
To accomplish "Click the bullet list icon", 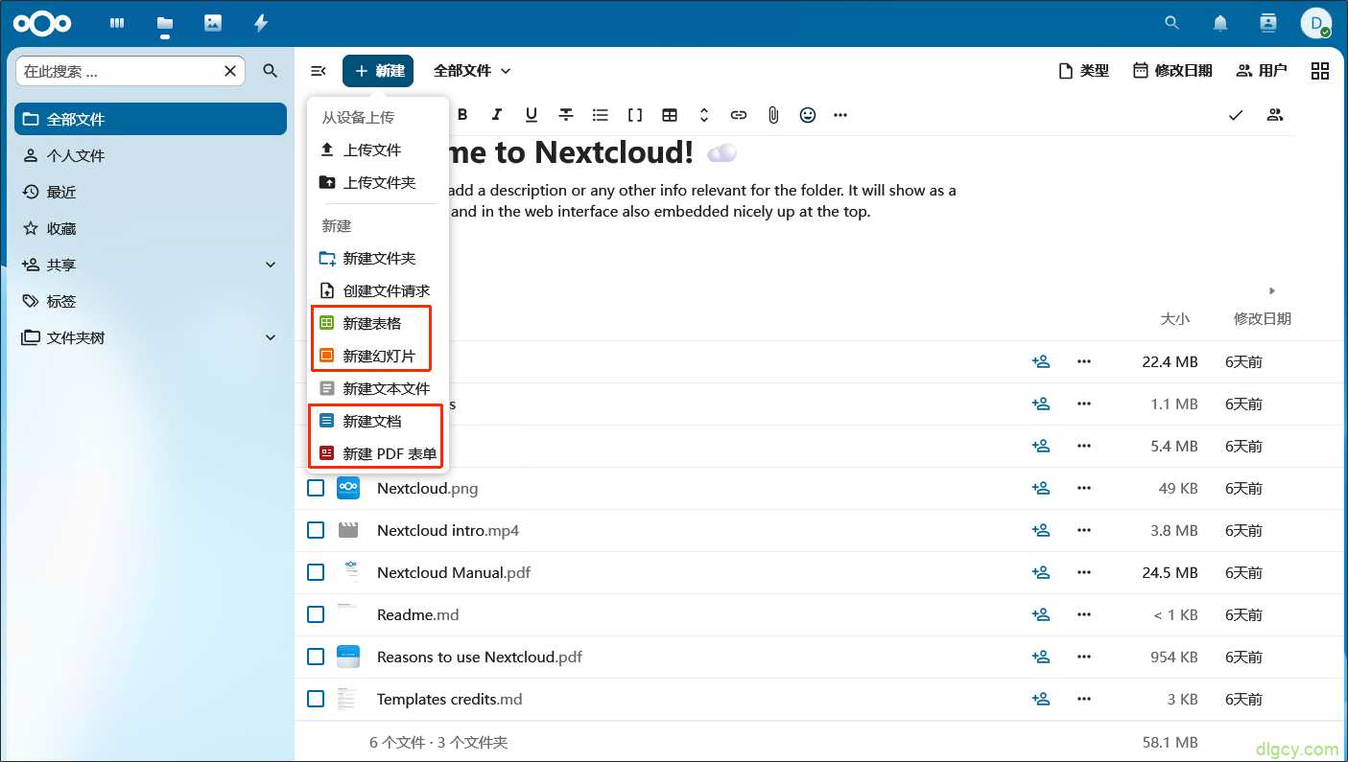I will tap(601, 115).
